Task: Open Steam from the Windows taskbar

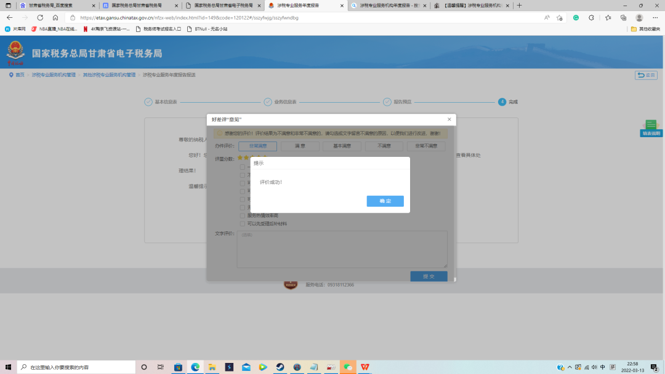Action: [x=280, y=367]
